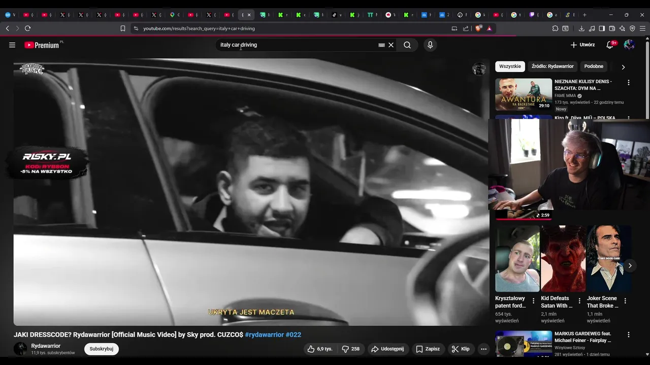
Task: Select the Wszystkie filter chip
Action: 510,66
